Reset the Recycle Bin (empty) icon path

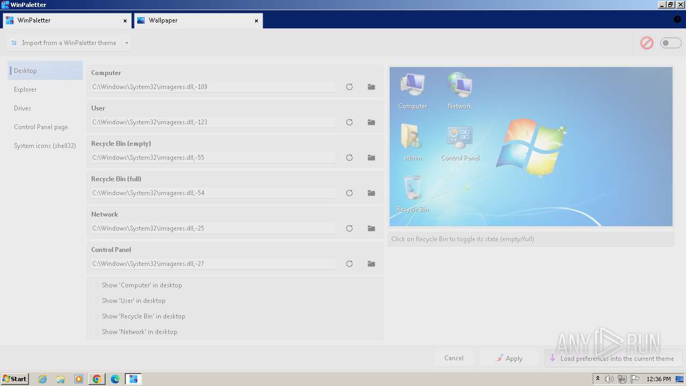[x=349, y=158]
